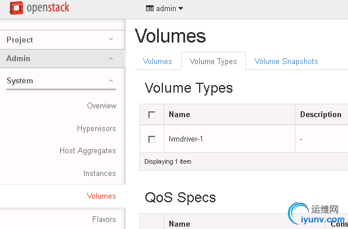Go to Host Aggregates
Viewport: 348px width, 229px height.
pos(88,150)
